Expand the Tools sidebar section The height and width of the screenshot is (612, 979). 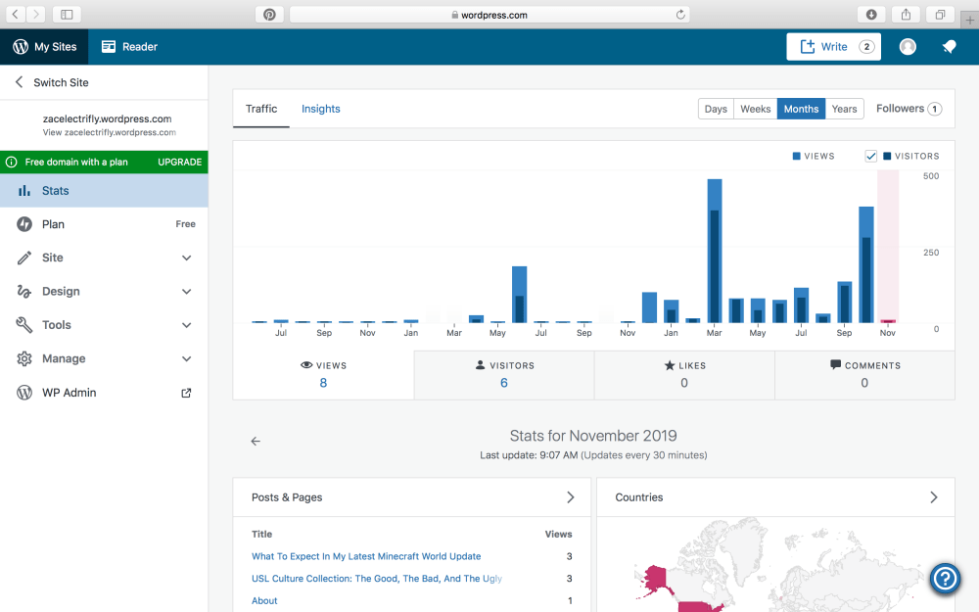coord(186,325)
